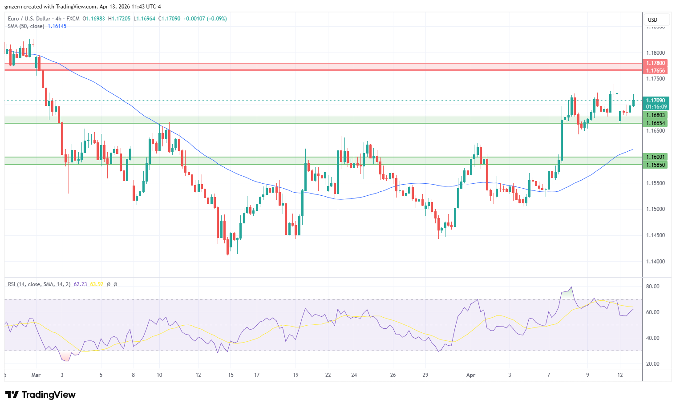
Task: Click the 1.17500 price axis tick
Action: pos(656,79)
